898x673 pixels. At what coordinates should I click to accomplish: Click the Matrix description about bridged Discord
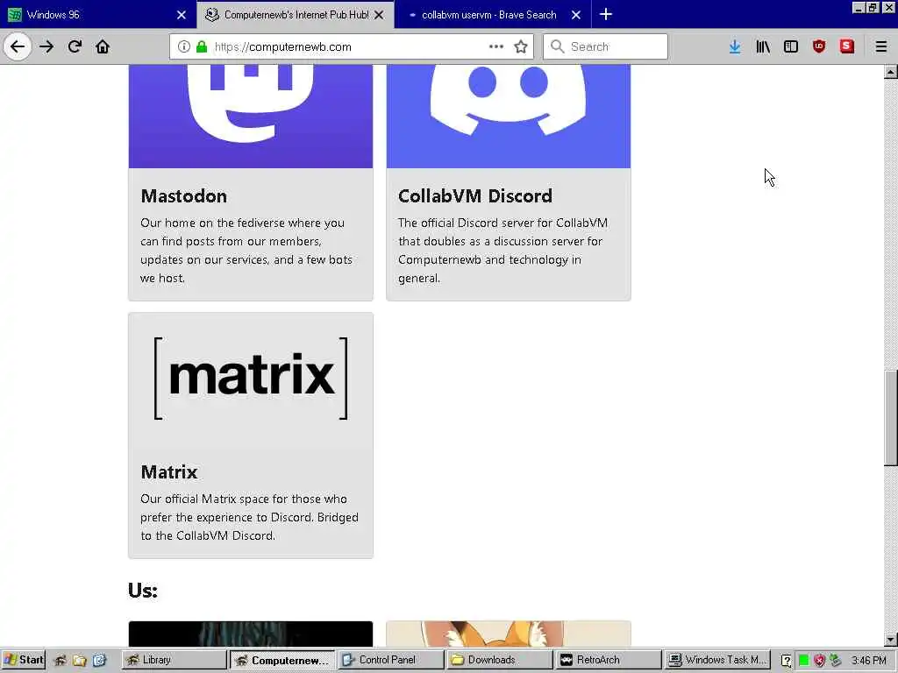[x=250, y=517]
